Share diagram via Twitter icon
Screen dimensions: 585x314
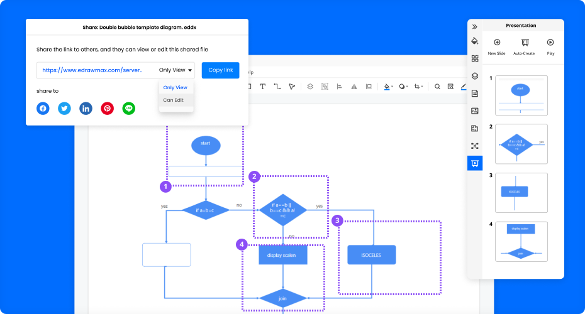point(64,108)
